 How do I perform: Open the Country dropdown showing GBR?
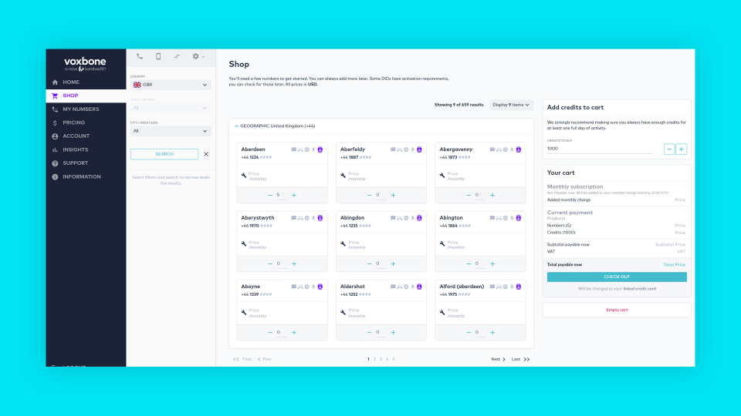coord(171,85)
